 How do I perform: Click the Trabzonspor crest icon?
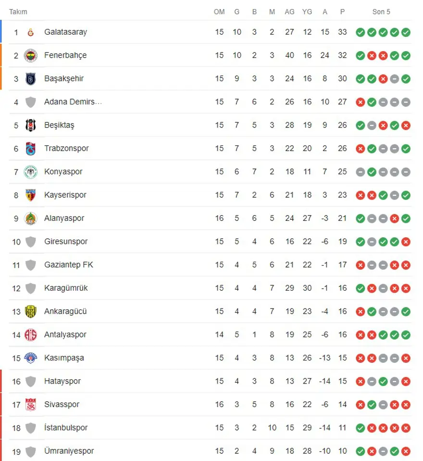tap(31, 148)
